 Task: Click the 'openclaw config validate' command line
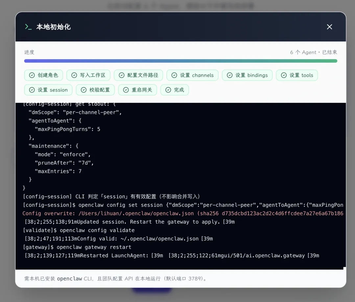point(79,230)
